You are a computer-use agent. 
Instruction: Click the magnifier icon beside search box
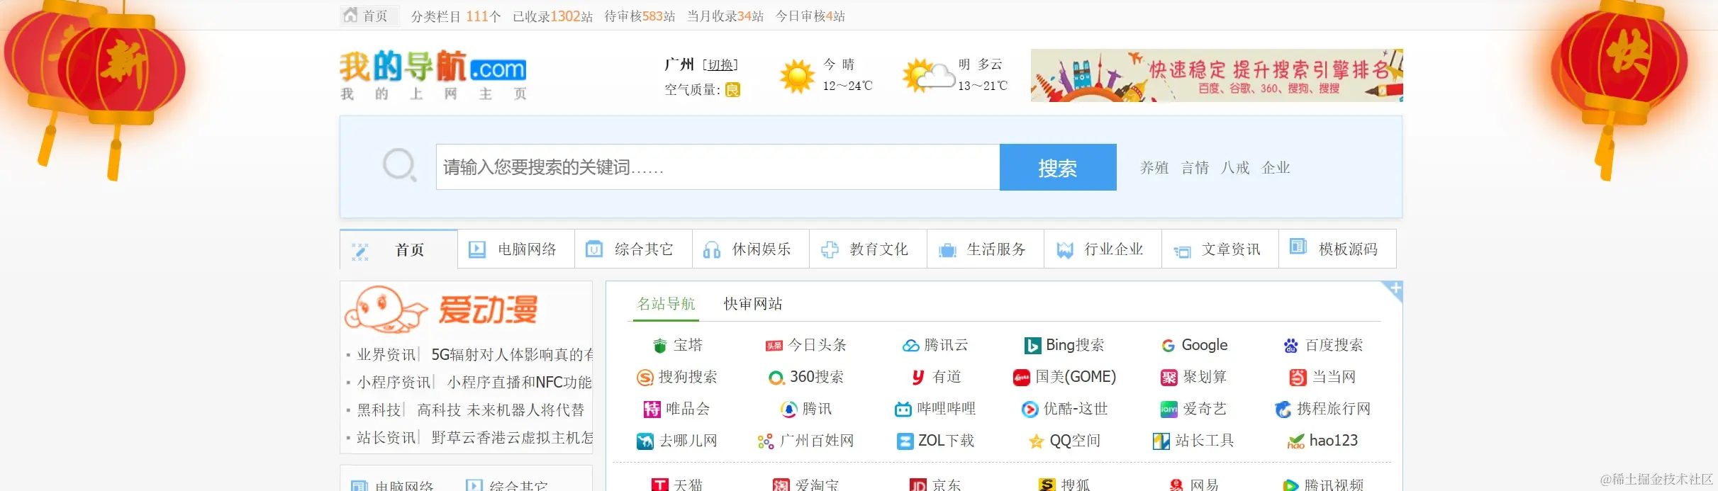tap(400, 166)
